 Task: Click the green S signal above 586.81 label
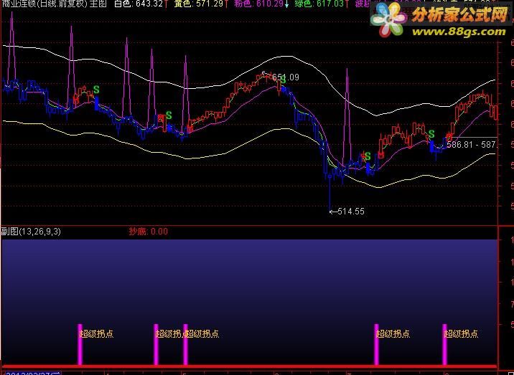click(x=431, y=134)
